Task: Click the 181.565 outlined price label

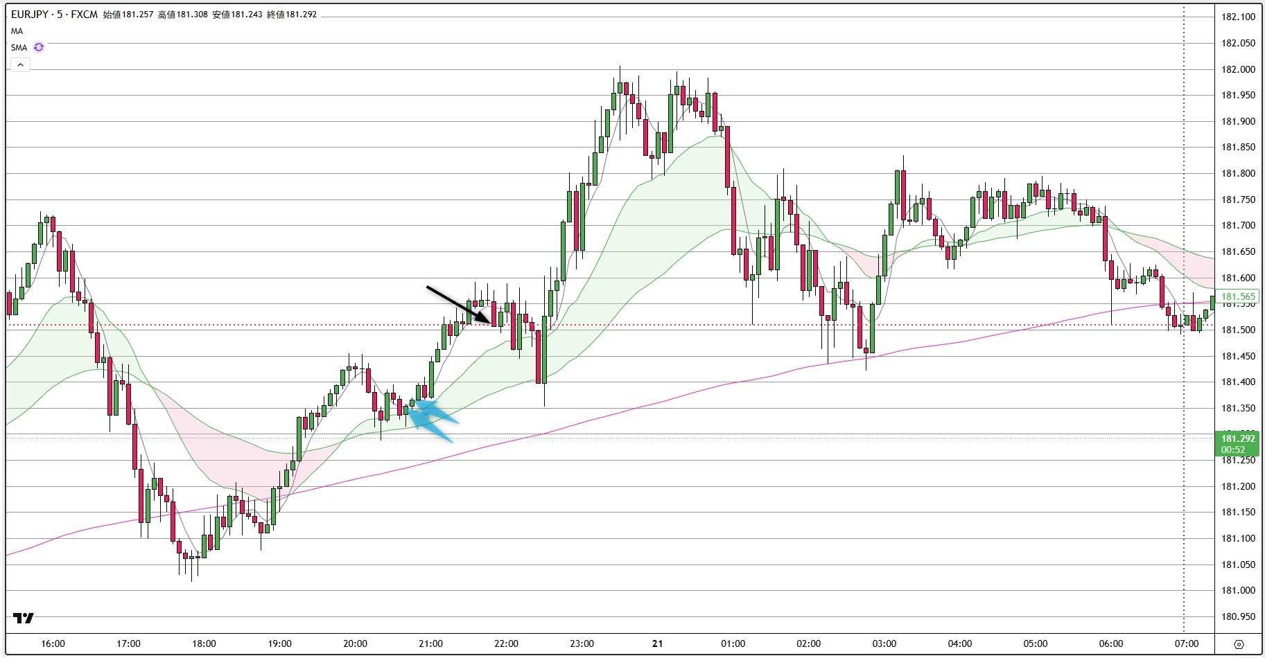Action: (1238, 296)
